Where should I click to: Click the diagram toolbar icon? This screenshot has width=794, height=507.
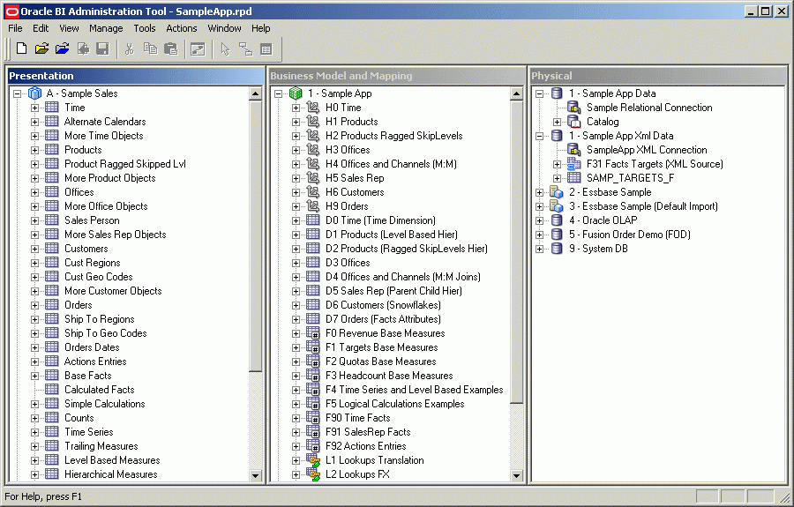[245, 48]
